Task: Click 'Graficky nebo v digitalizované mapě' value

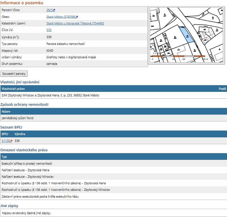Action: (x=71, y=57)
